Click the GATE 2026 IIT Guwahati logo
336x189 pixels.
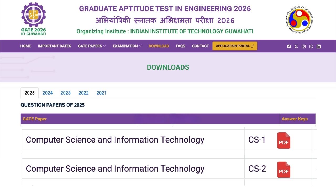click(x=33, y=18)
